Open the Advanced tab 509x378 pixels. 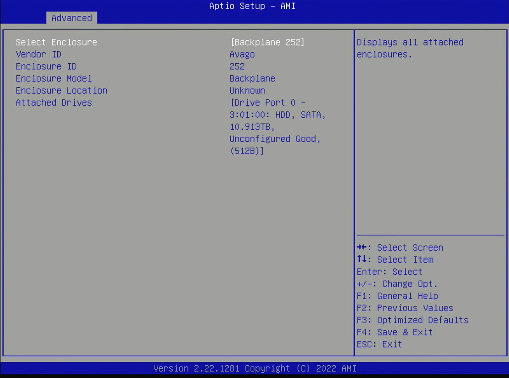tap(71, 18)
